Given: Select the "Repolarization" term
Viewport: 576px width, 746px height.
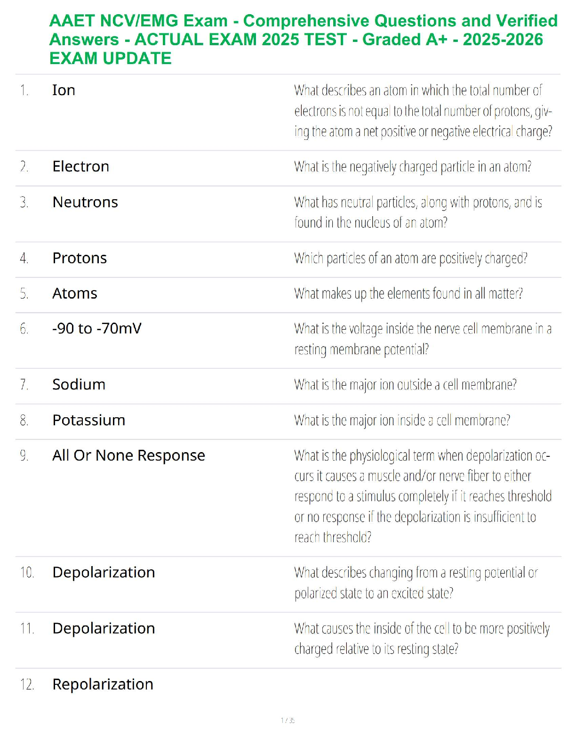Looking at the screenshot, I should point(103,684).
